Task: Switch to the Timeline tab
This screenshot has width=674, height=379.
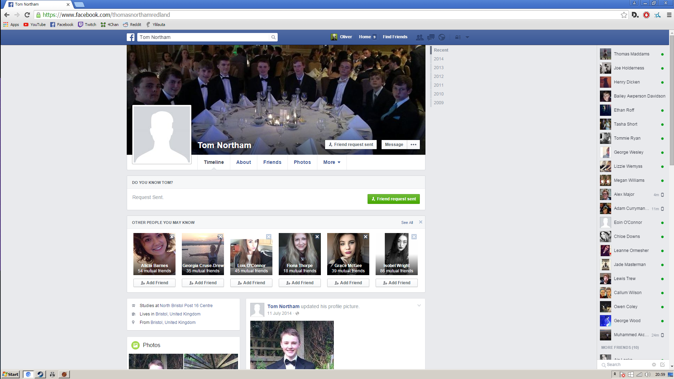Action: [x=214, y=162]
